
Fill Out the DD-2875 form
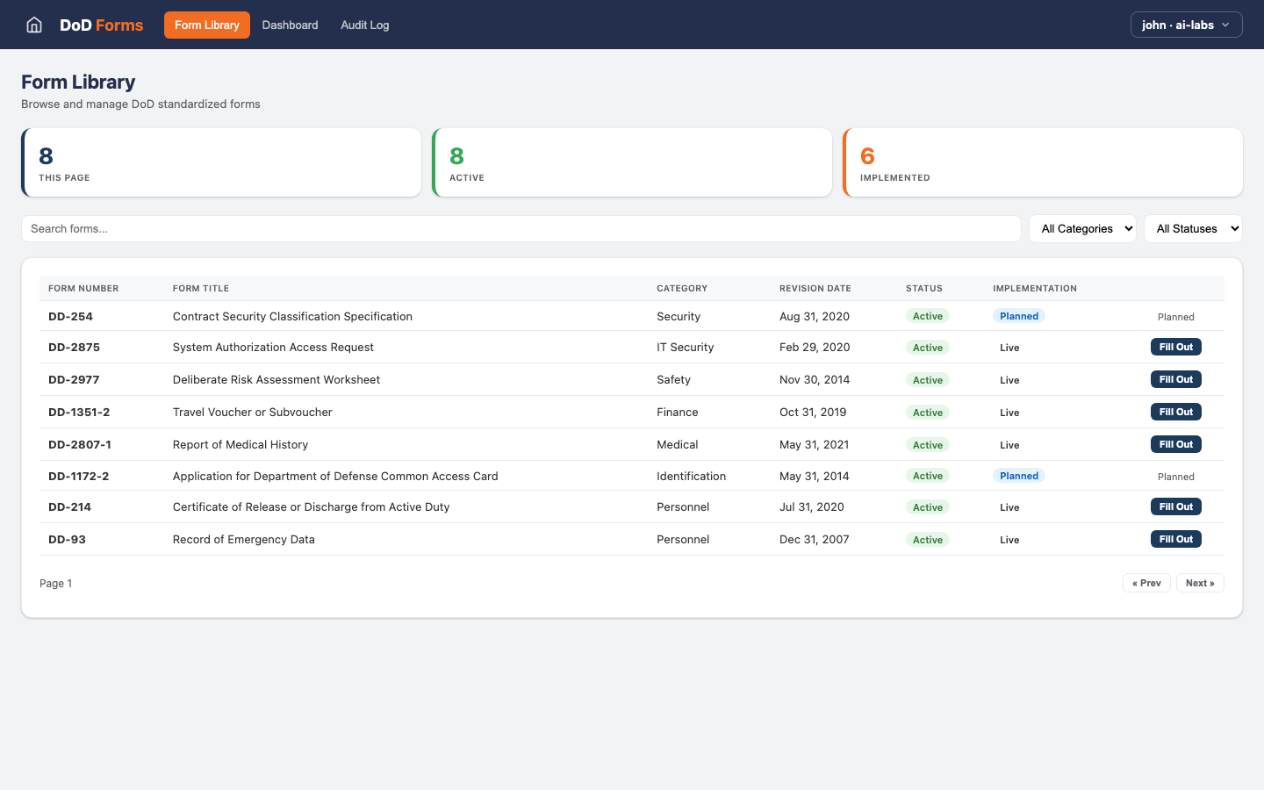1175,347
